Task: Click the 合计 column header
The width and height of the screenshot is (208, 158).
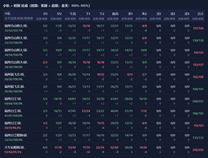Action: tap(201, 14)
